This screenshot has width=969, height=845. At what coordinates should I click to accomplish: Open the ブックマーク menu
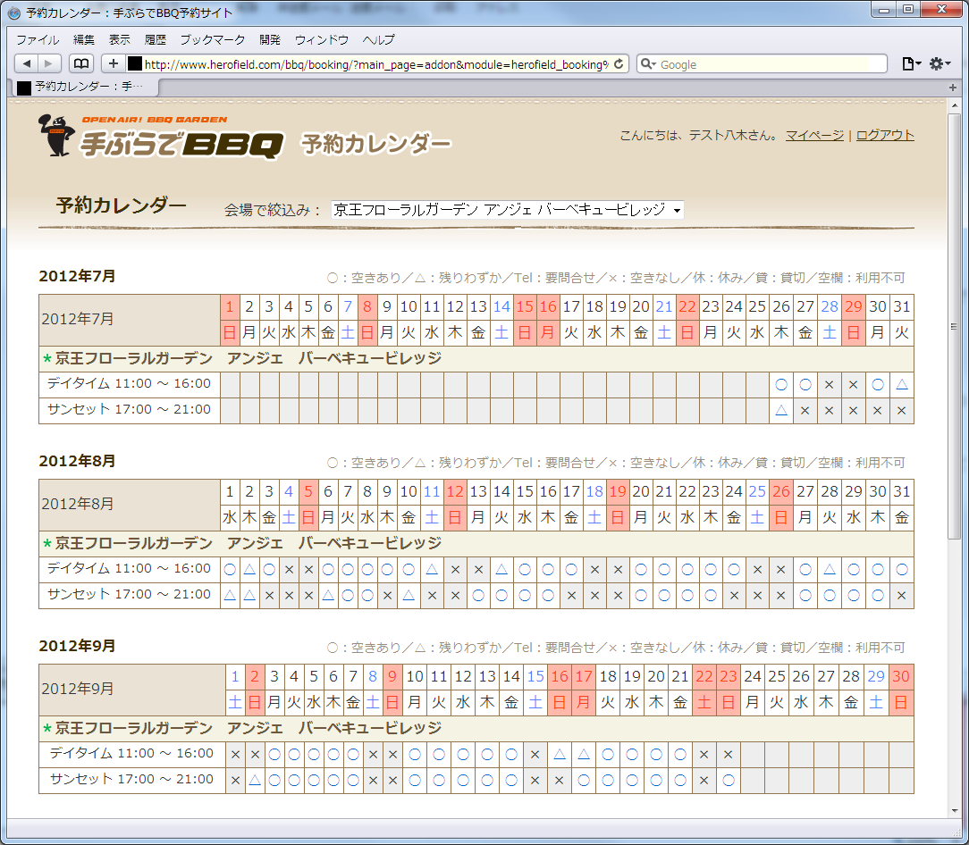click(x=213, y=40)
